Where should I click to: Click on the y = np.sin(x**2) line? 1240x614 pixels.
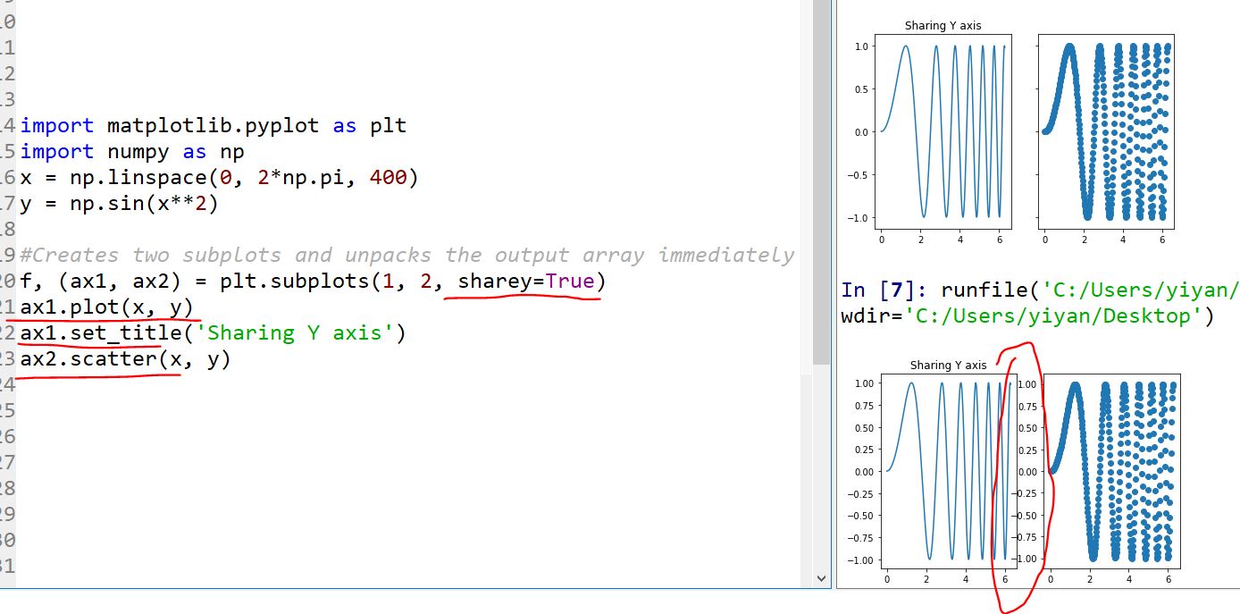click(119, 203)
